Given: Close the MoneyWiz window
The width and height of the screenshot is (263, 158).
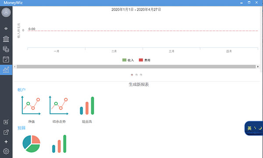Looking at the screenshot, I should tap(256, 2).
